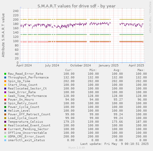Screen dimensions: 153x151
Task: Click the Helium_Level label
Action: click(x=19, y=111)
